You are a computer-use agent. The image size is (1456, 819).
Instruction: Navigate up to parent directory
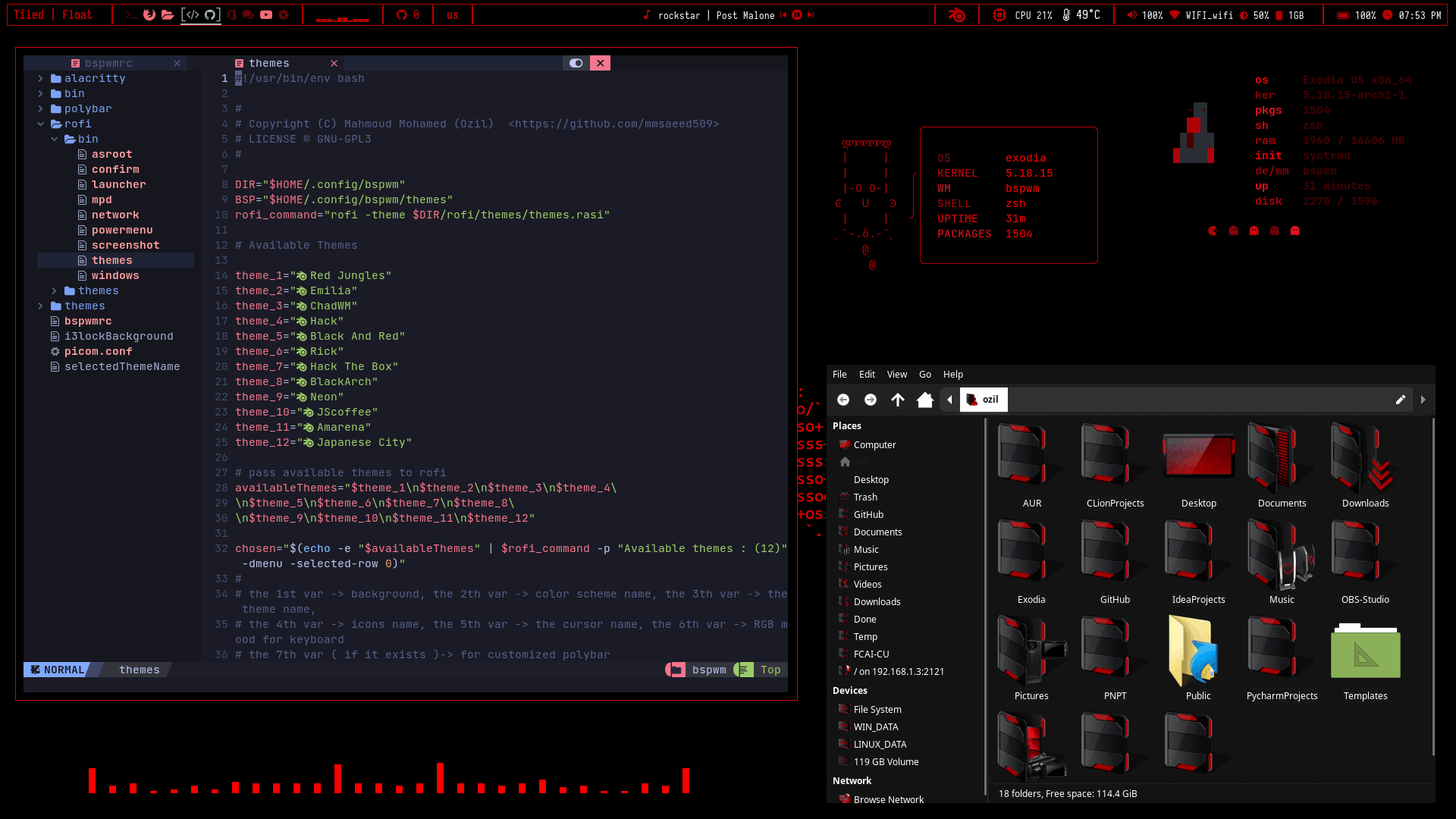tap(898, 400)
